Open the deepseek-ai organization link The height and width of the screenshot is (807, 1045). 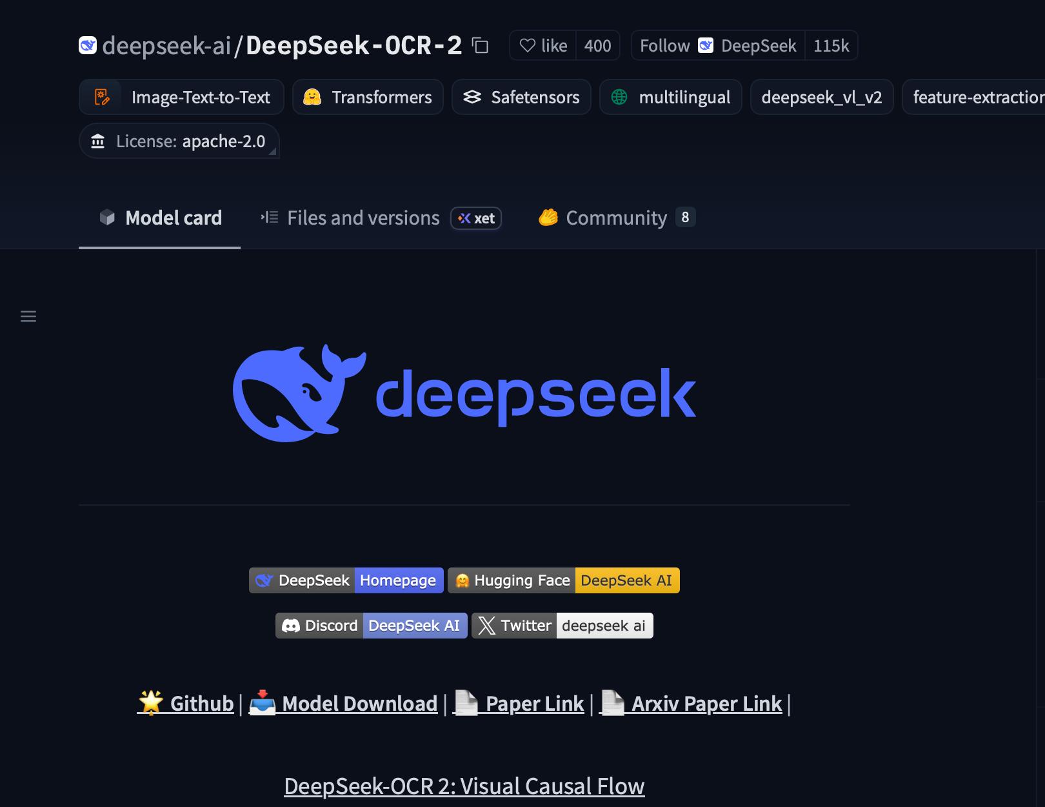(x=166, y=45)
